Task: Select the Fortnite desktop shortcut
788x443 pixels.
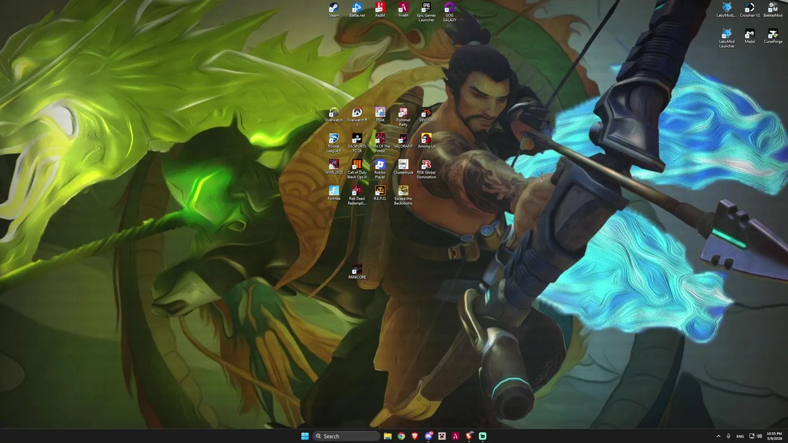Action: [334, 194]
